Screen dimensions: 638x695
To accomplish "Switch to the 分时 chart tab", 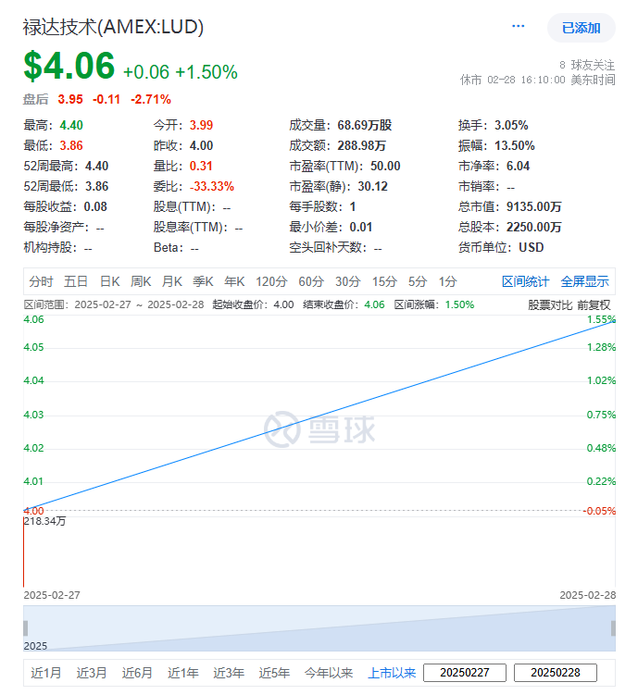I will 41,281.
